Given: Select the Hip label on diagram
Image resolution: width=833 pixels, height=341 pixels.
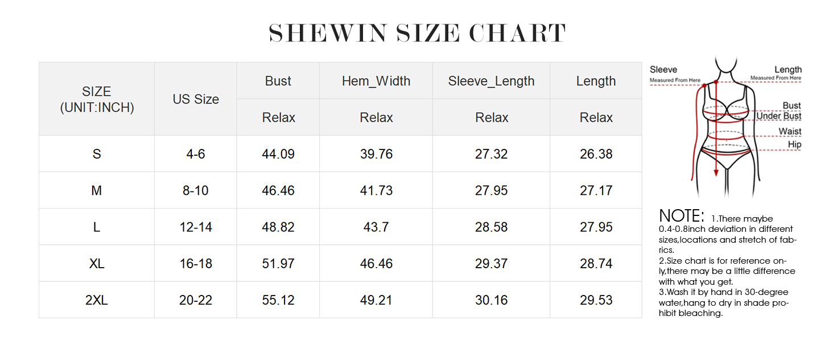Looking at the screenshot, I should click(794, 145).
